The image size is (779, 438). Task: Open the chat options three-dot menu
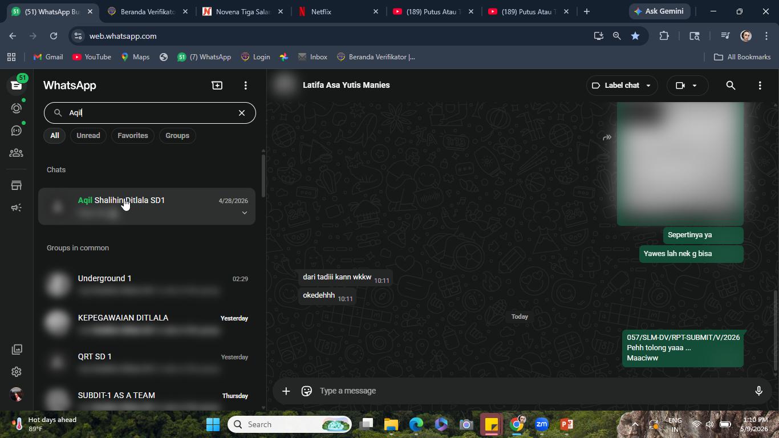coord(760,85)
